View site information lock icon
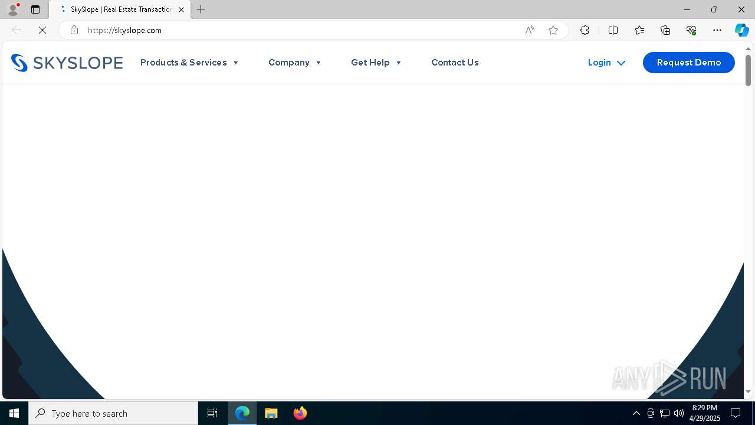This screenshot has height=425, width=755. 74,30
